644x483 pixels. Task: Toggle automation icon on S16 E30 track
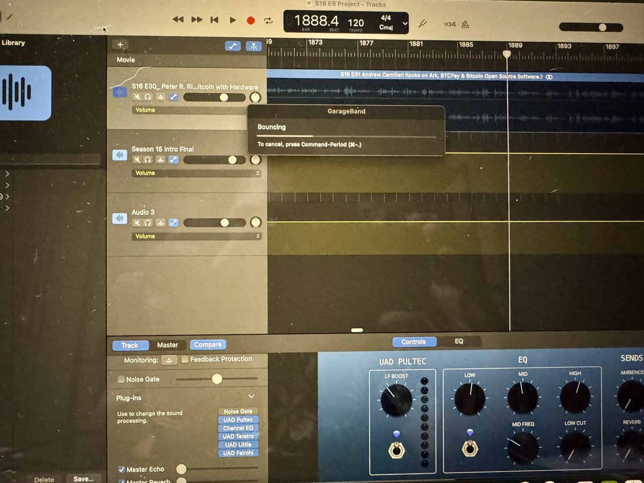pyautogui.click(x=173, y=97)
